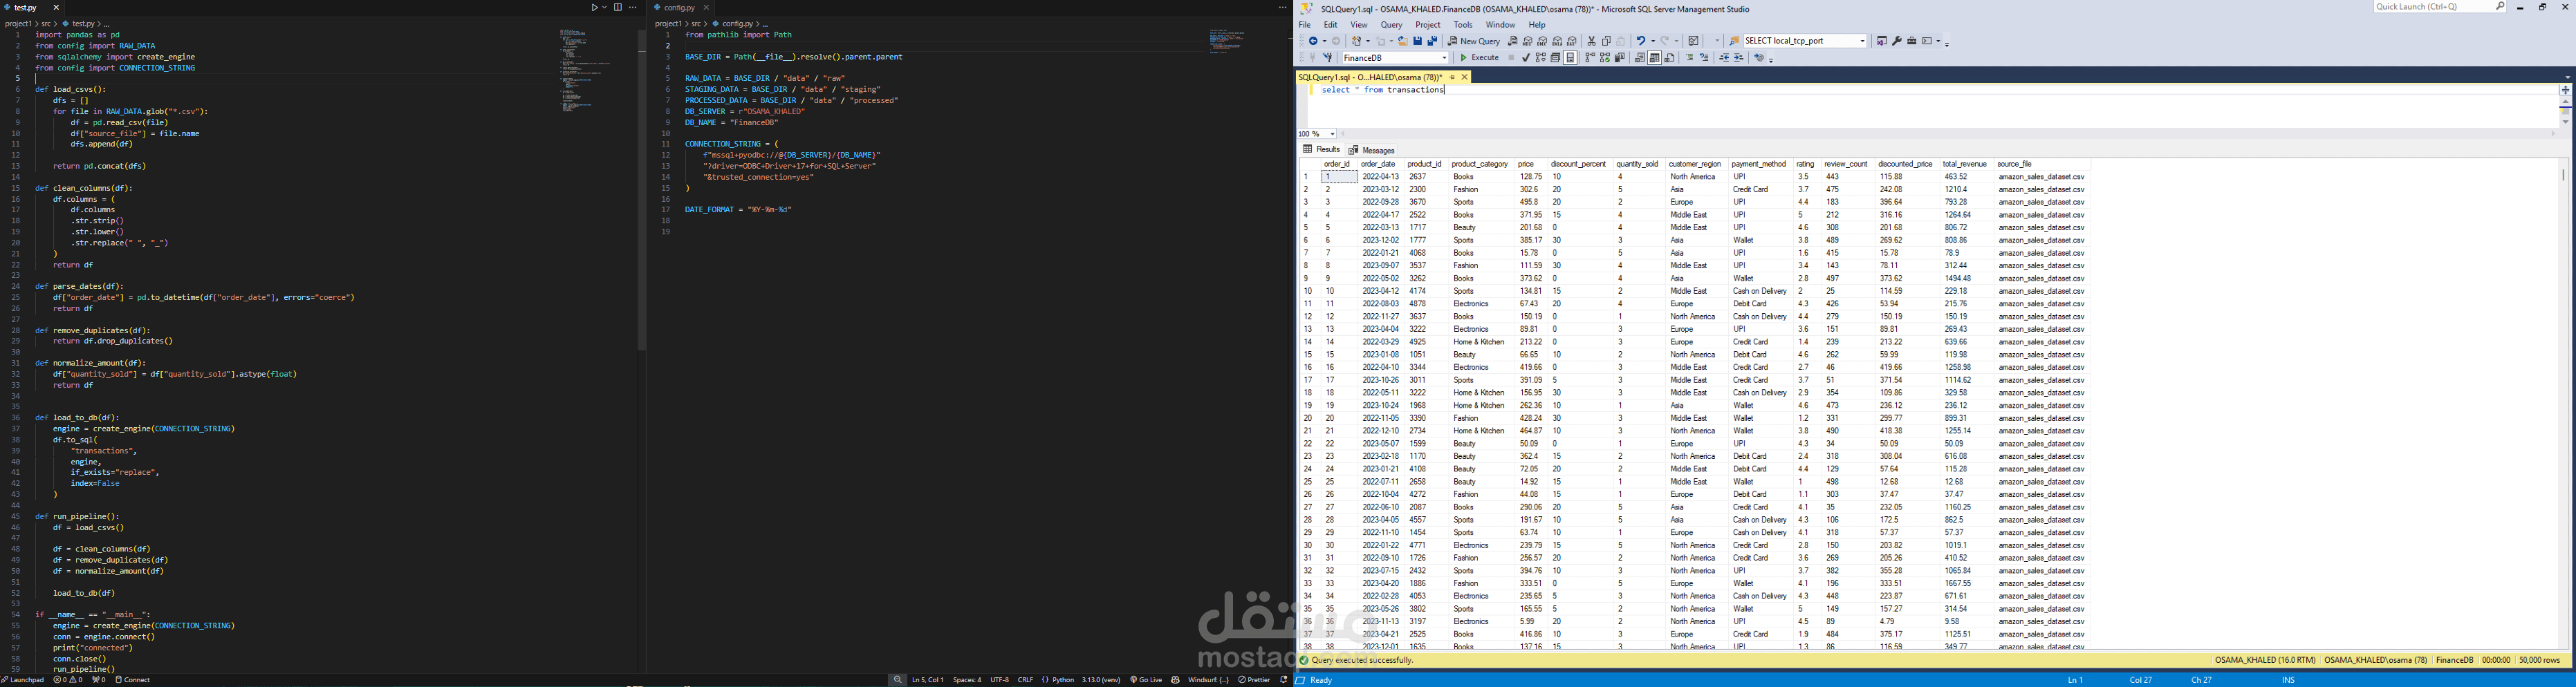The height and width of the screenshot is (687, 2576).
Task: Click Prettier in the VS Code status bar
Action: (x=1255, y=680)
